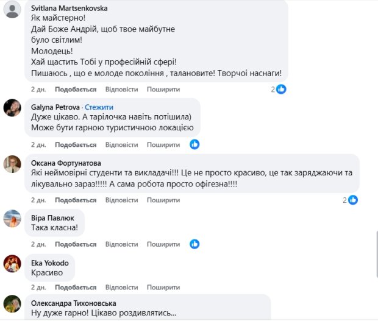
Task: Click Віра Павлюк's avatar image
Action: (12, 219)
